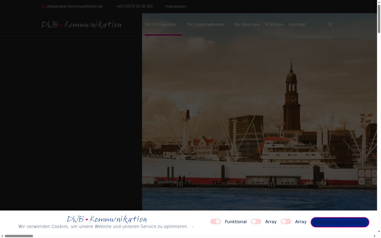Open the search magnifier icon in navigation
This screenshot has width=381, height=238.
click(x=330, y=24)
